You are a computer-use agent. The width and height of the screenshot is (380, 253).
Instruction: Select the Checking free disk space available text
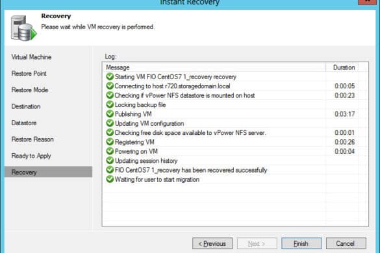click(x=190, y=133)
